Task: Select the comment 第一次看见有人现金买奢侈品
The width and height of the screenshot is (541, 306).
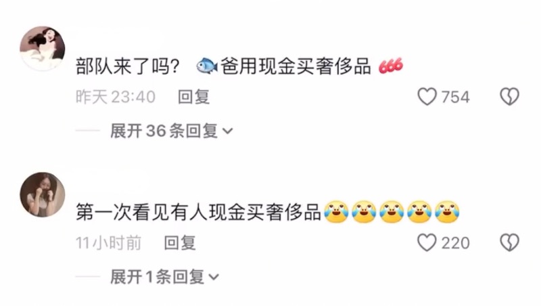Action: pos(198,212)
